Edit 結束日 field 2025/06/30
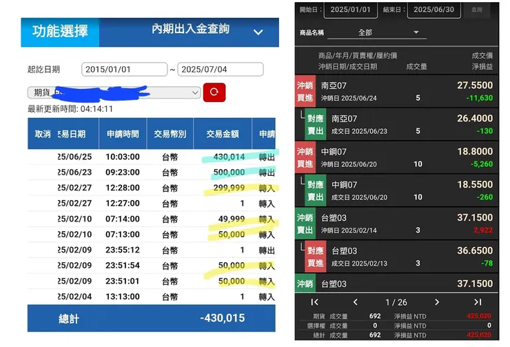Screen dimensions: 510x347 pyautogui.click(x=434, y=10)
